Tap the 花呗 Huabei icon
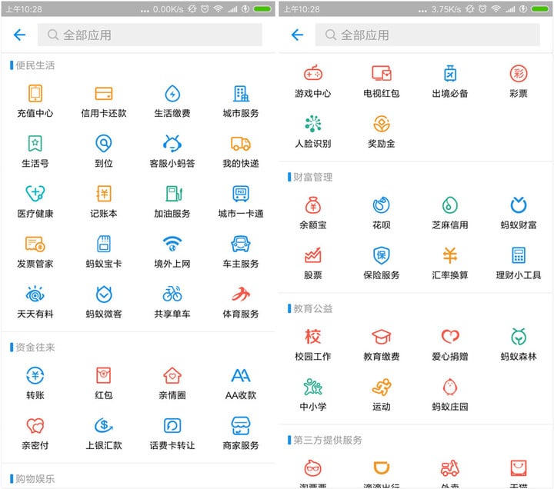Image resolution: width=554 pixels, height=489 pixels. point(381,205)
